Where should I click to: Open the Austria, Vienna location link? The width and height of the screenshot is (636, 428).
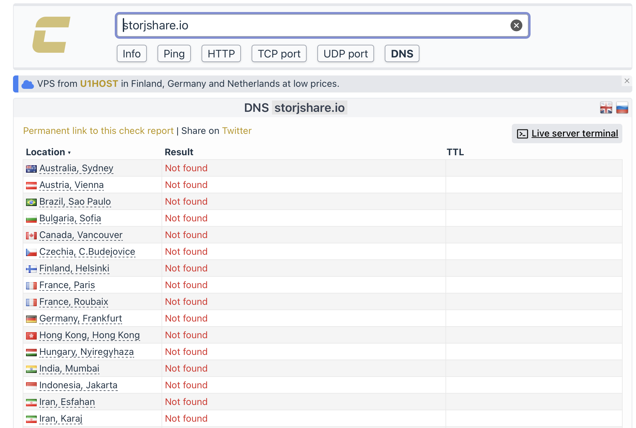[x=71, y=185]
